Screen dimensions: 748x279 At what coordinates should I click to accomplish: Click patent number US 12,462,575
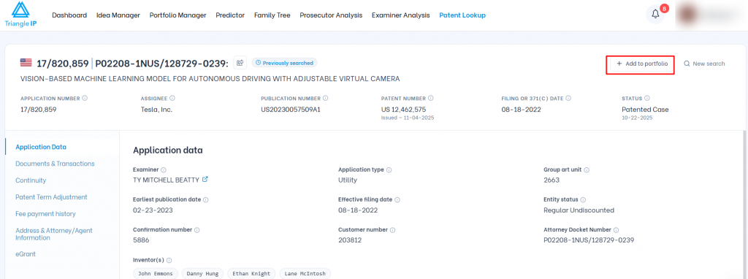pyautogui.click(x=403, y=110)
